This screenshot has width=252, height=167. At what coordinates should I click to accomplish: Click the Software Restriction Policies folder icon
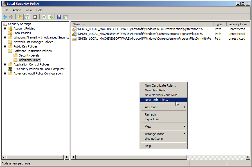pyautogui.click(x=10, y=51)
